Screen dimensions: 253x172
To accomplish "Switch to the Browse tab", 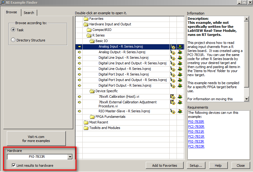I will [11, 12].
